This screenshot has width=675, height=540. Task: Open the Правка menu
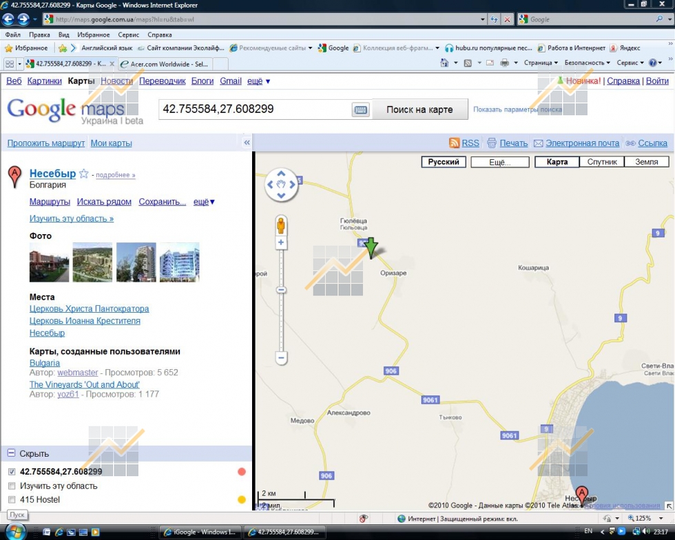[40, 34]
